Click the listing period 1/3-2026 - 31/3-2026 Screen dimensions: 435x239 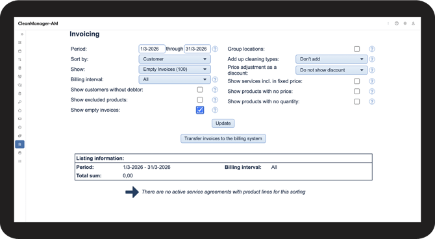tap(147, 168)
